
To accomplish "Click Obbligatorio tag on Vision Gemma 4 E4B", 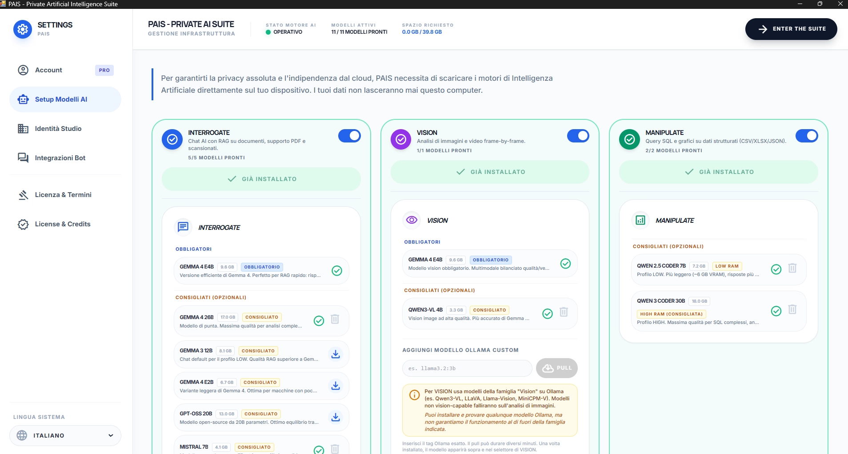I will 491,260.
